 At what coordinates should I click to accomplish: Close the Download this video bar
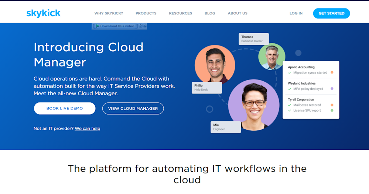(145, 26)
